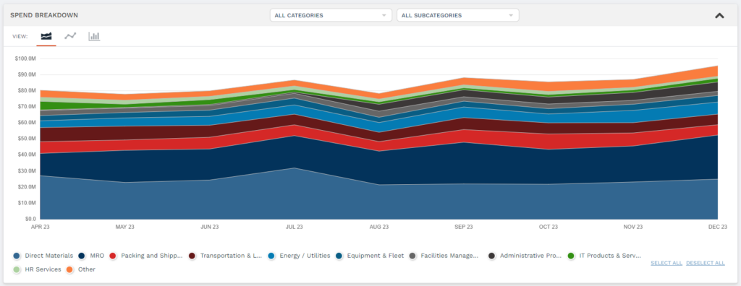Toggle Administrative Products legend series
Viewport: 741px width, 286px height.
point(525,256)
